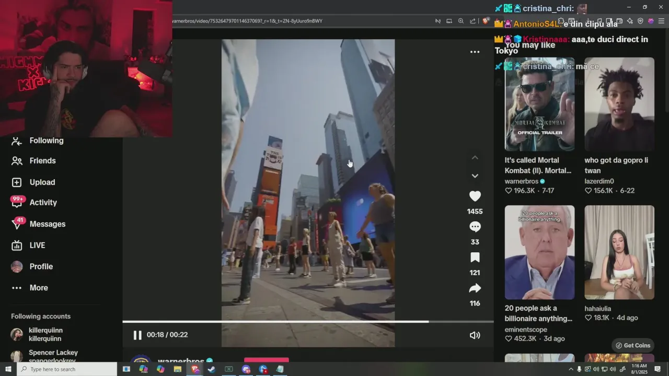Viewport: 669px width, 376px height.
Task: Open the Windows notification center
Action: coord(658,369)
